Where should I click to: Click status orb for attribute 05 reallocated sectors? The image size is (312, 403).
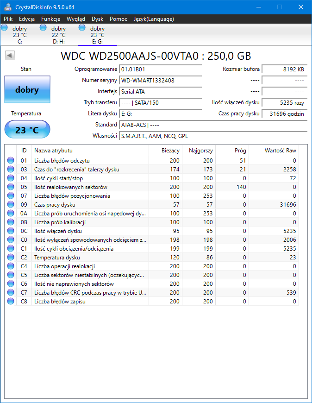11,187
